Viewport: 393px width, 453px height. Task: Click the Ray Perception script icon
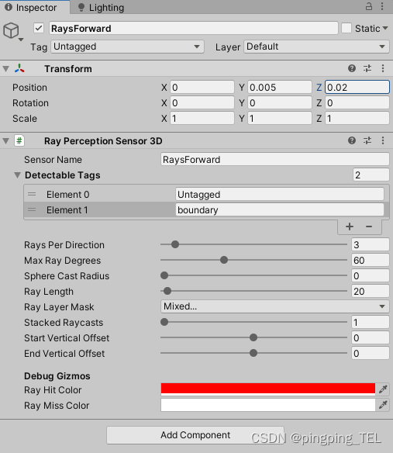click(19, 141)
